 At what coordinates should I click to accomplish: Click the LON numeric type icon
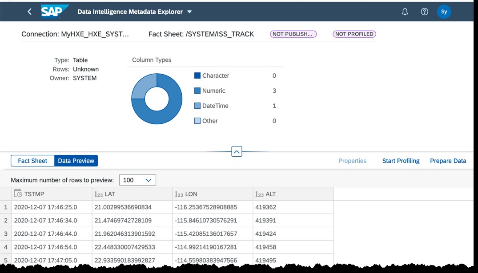click(x=179, y=194)
